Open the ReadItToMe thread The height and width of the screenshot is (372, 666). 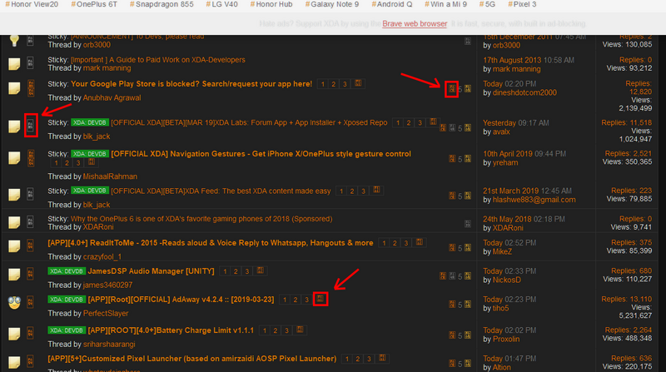(211, 243)
